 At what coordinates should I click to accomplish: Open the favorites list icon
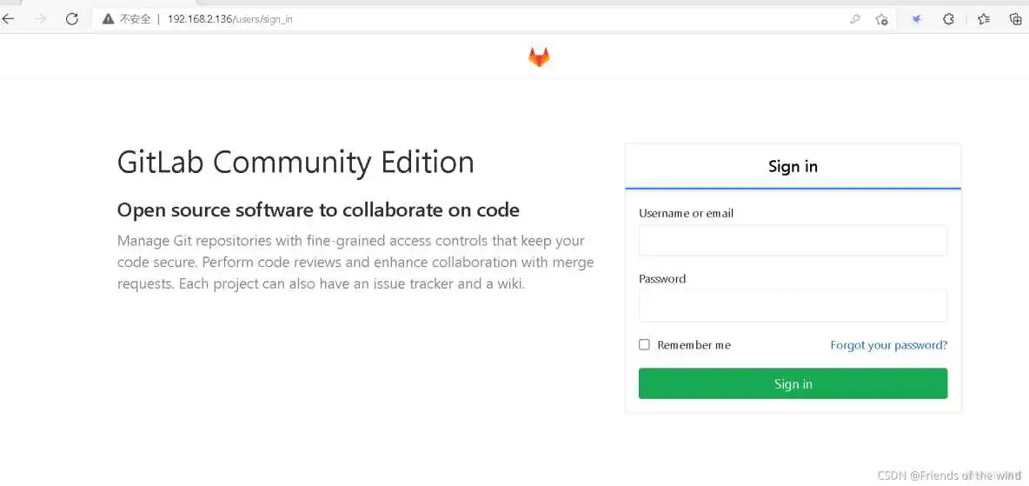tap(984, 18)
